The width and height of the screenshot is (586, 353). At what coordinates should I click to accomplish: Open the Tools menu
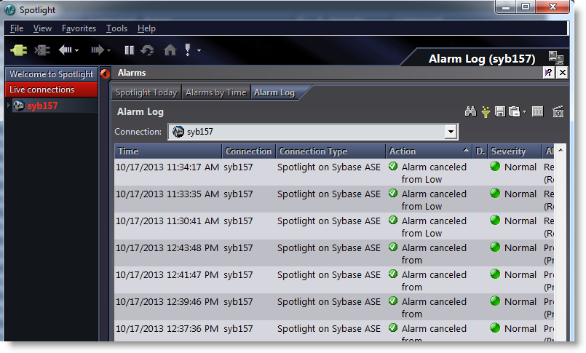click(116, 28)
